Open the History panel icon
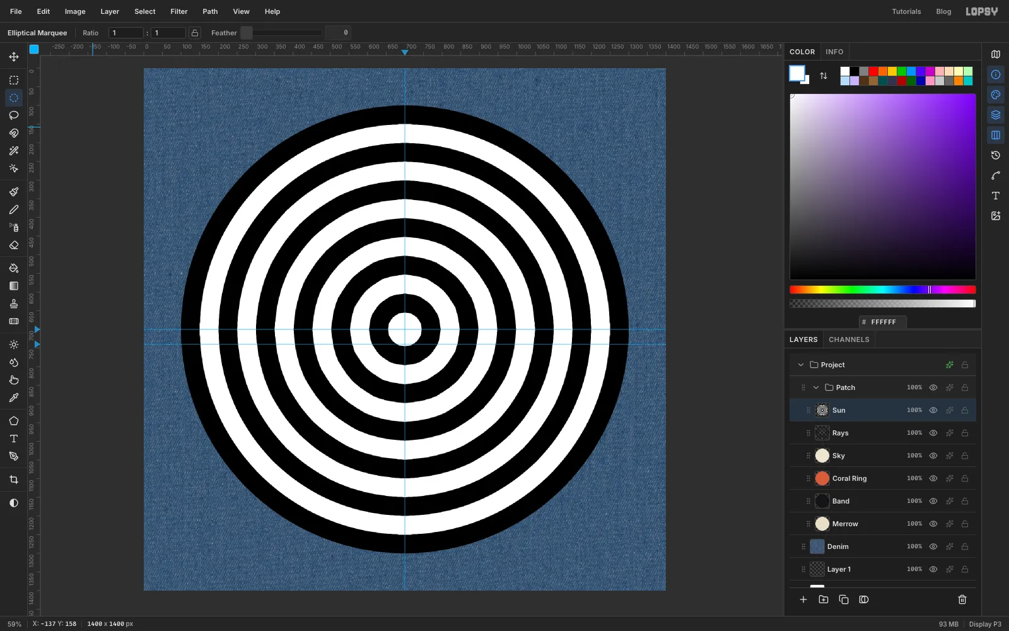Screen dimensions: 1009x631 (x=996, y=155)
